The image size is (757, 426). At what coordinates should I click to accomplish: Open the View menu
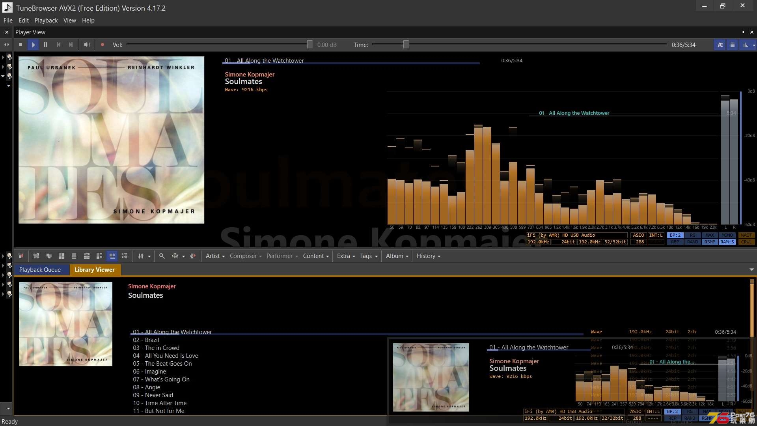pyautogui.click(x=70, y=21)
